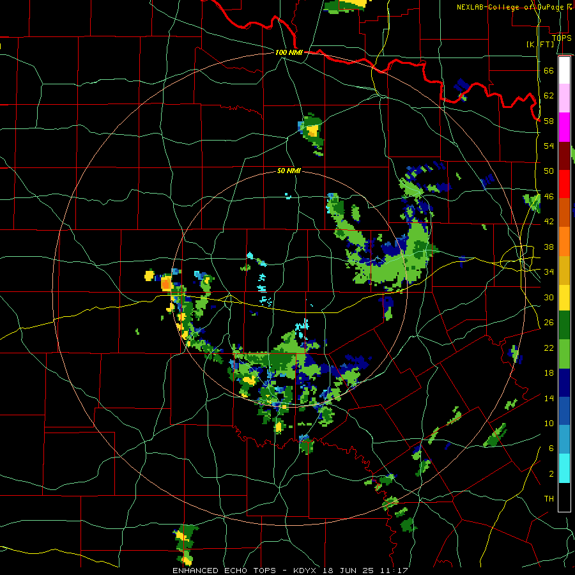Click the '50 NMI' range ring label
Image resolution: width=575 pixels, height=575 pixels.
coord(289,171)
